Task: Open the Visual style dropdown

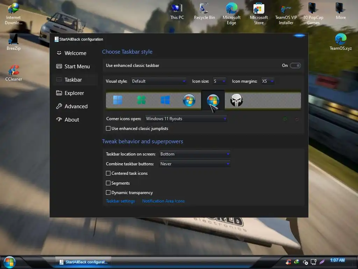Action: coord(159,81)
